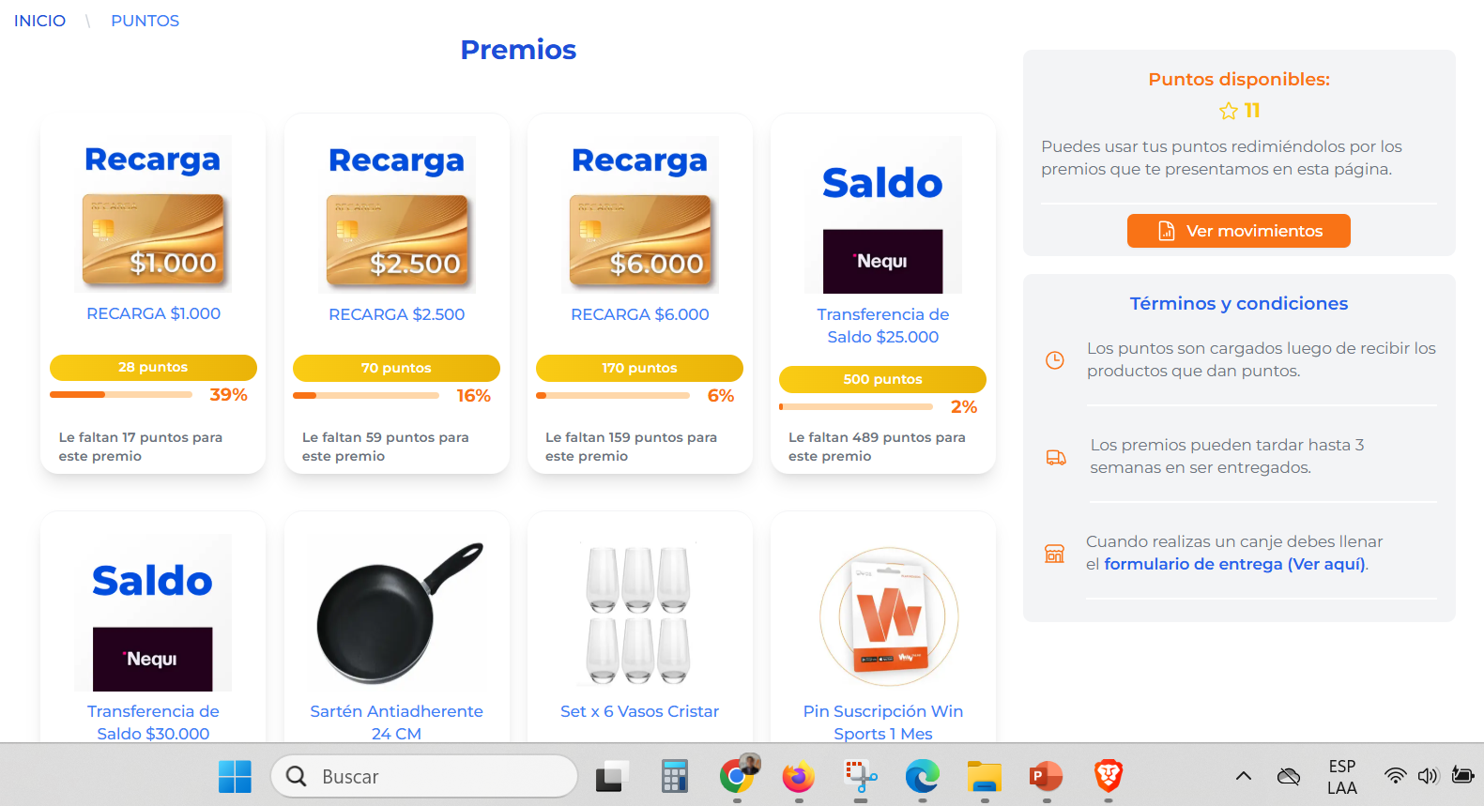This screenshot has width=1484, height=806.
Task: Click the star icon beside available points
Action: (x=1228, y=112)
